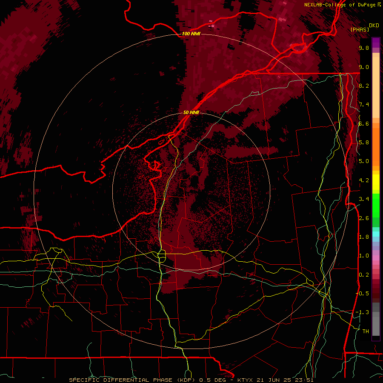Screen dimensions: 383x383
Task: Click the 100 NMI range ring label
Action: 191,34
